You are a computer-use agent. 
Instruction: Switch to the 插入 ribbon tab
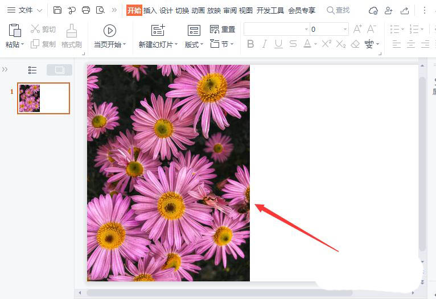coord(150,10)
